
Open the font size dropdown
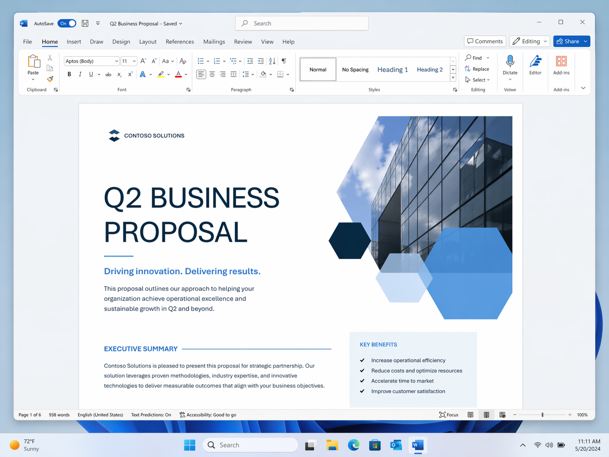(x=134, y=61)
